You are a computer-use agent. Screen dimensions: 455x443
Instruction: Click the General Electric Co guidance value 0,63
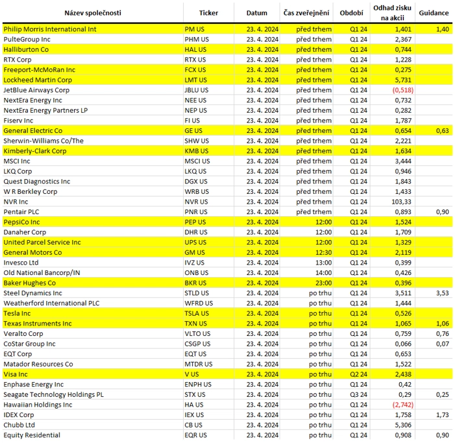[x=441, y=130]
